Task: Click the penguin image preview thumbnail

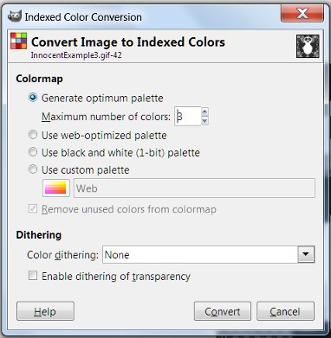Action: coord(308,47)
